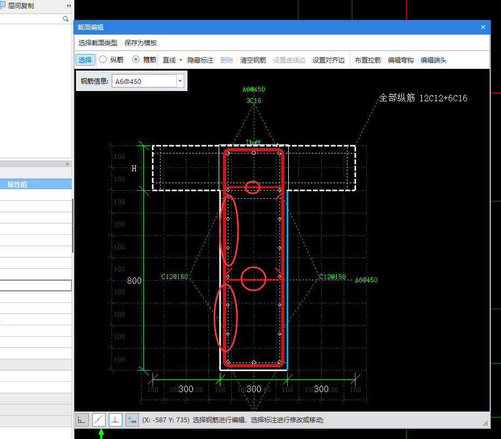Click the 设置虚线边 button

click(289, 60)
